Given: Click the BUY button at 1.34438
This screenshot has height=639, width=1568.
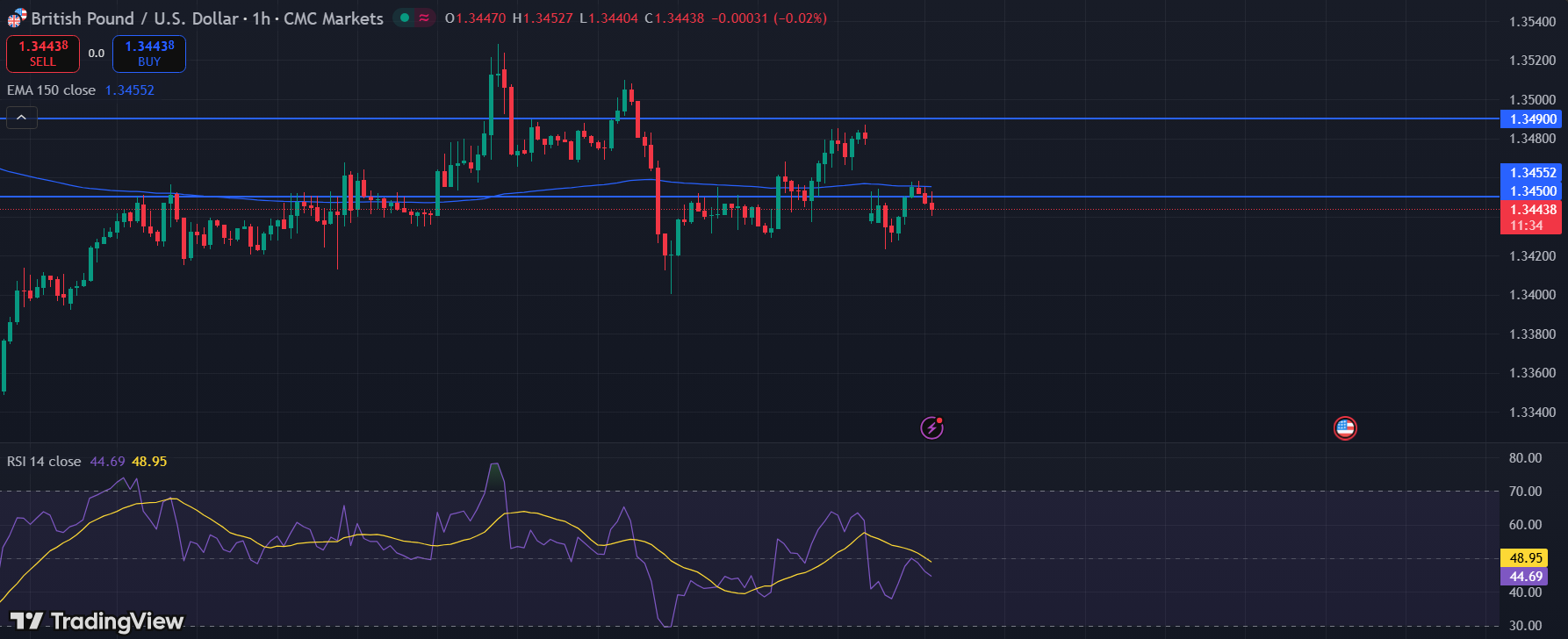Looking at the screenshot, I should pyautogui.click(x=149, y=54).
